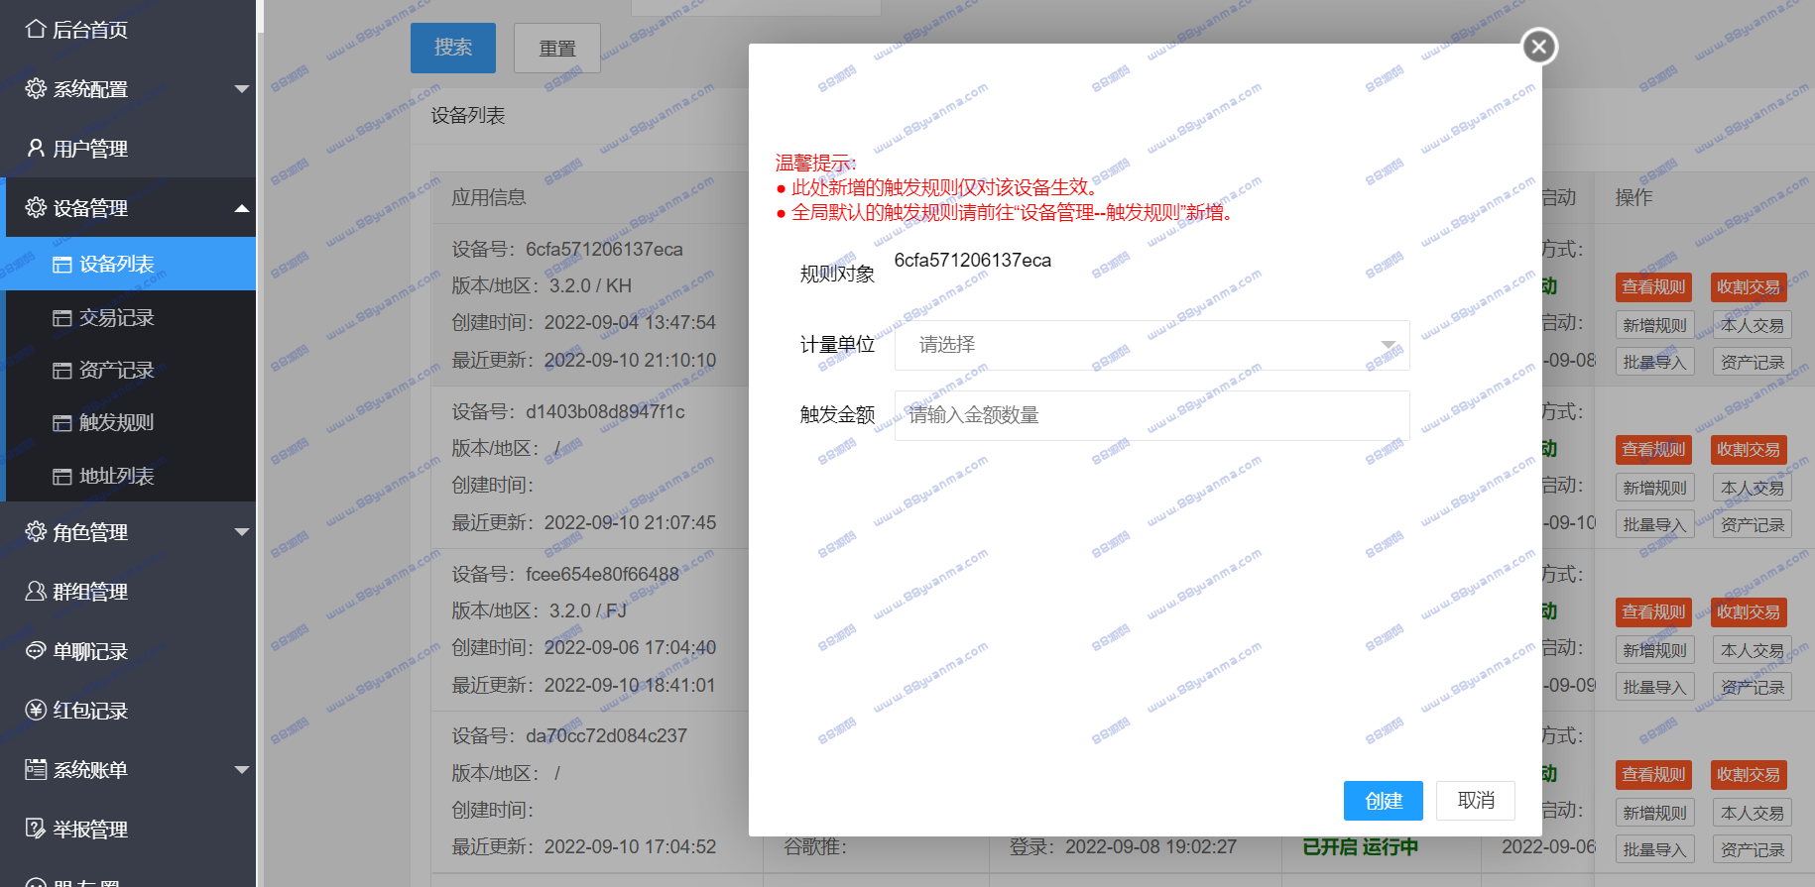Click the gear icon for 设备管理

click(x=36, y=207)
